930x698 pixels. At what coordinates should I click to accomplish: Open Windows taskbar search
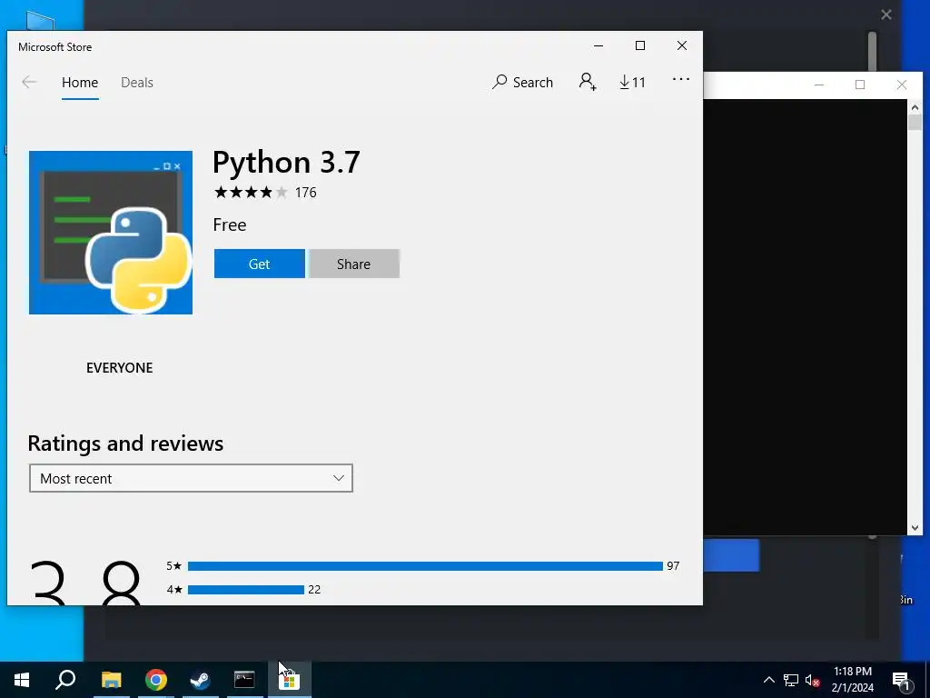coord(65,680)
